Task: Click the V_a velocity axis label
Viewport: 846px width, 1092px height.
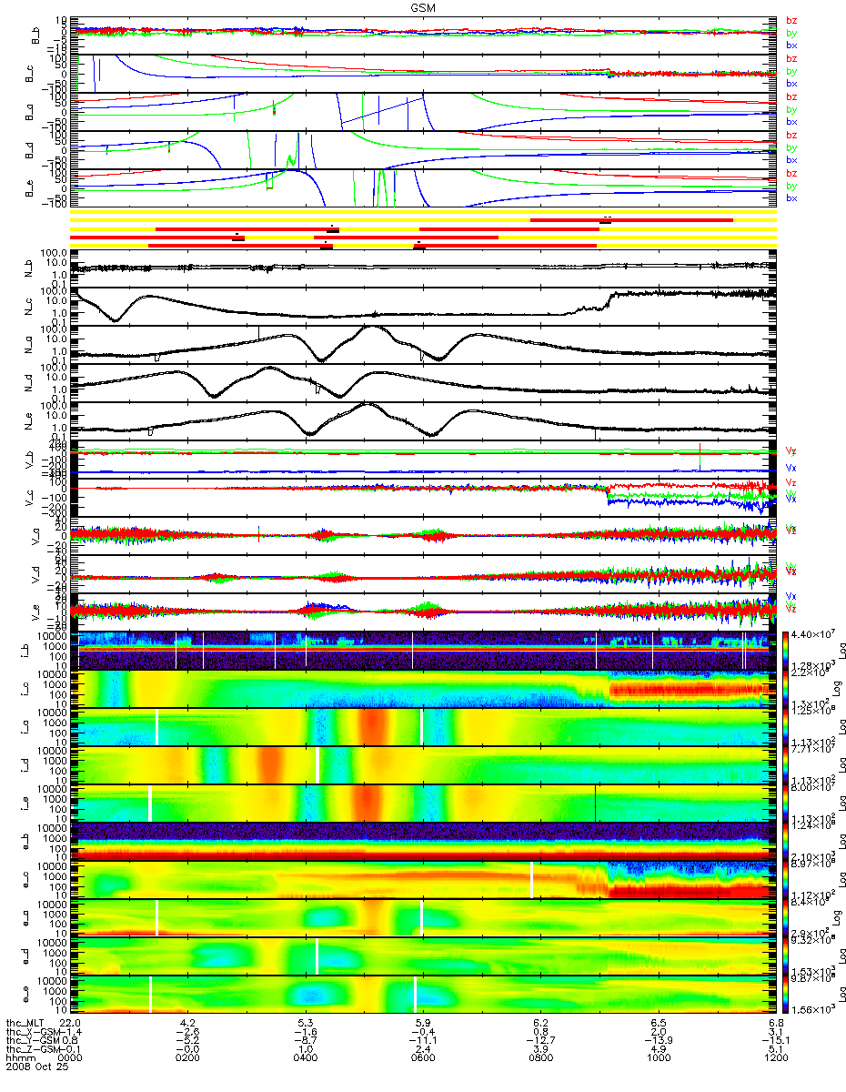Action: 37,535
